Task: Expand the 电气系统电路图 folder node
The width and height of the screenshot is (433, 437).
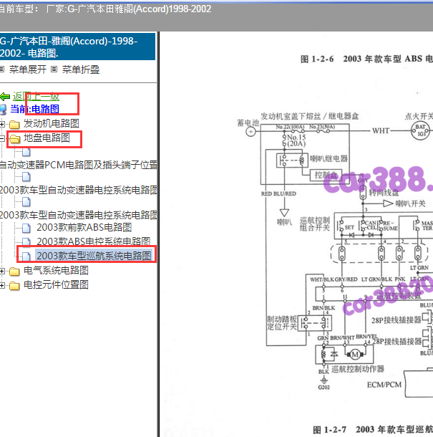Action: [x=2, y=271]
